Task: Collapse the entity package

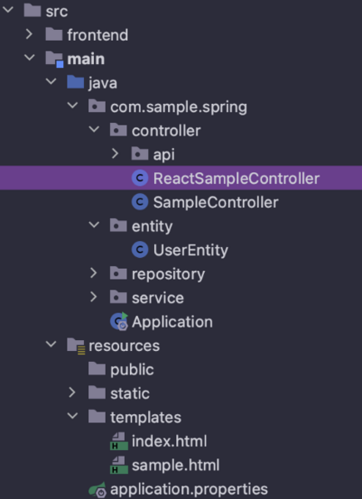Action: coord(94,225)
